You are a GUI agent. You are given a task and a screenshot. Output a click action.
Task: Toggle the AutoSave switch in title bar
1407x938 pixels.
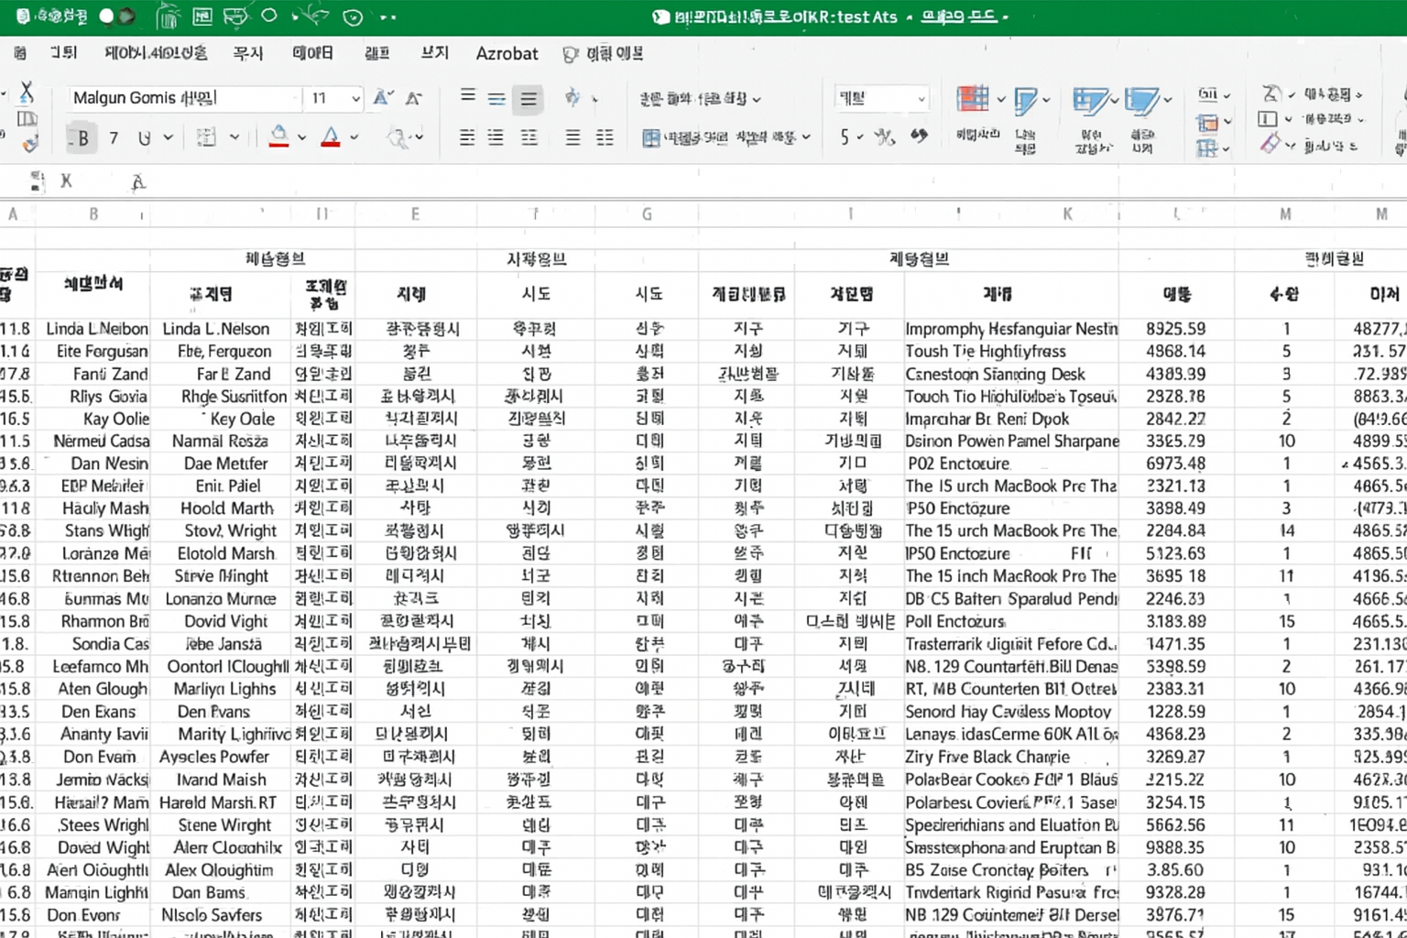(115, 16)
